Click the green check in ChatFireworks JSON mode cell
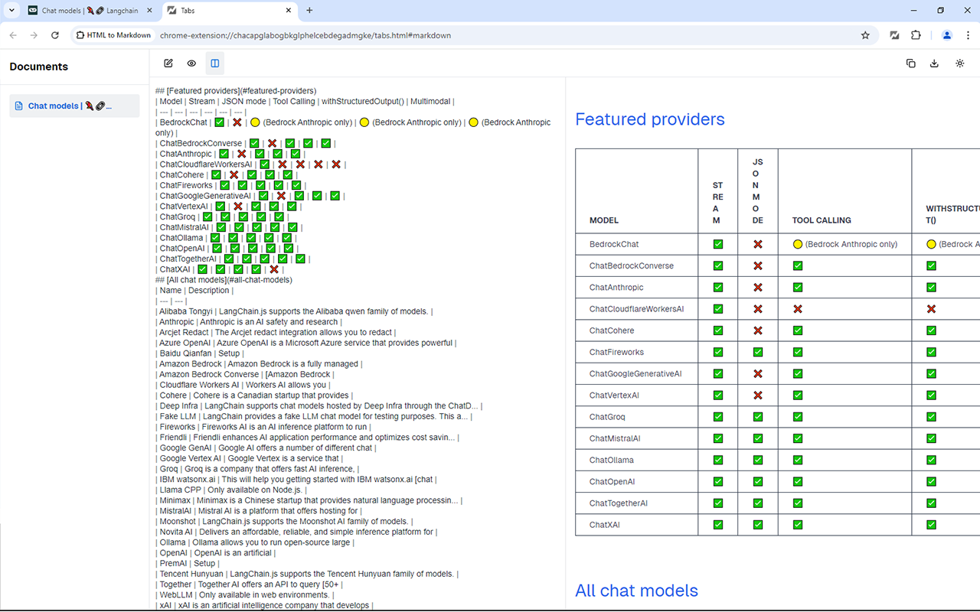 point(758,352)
